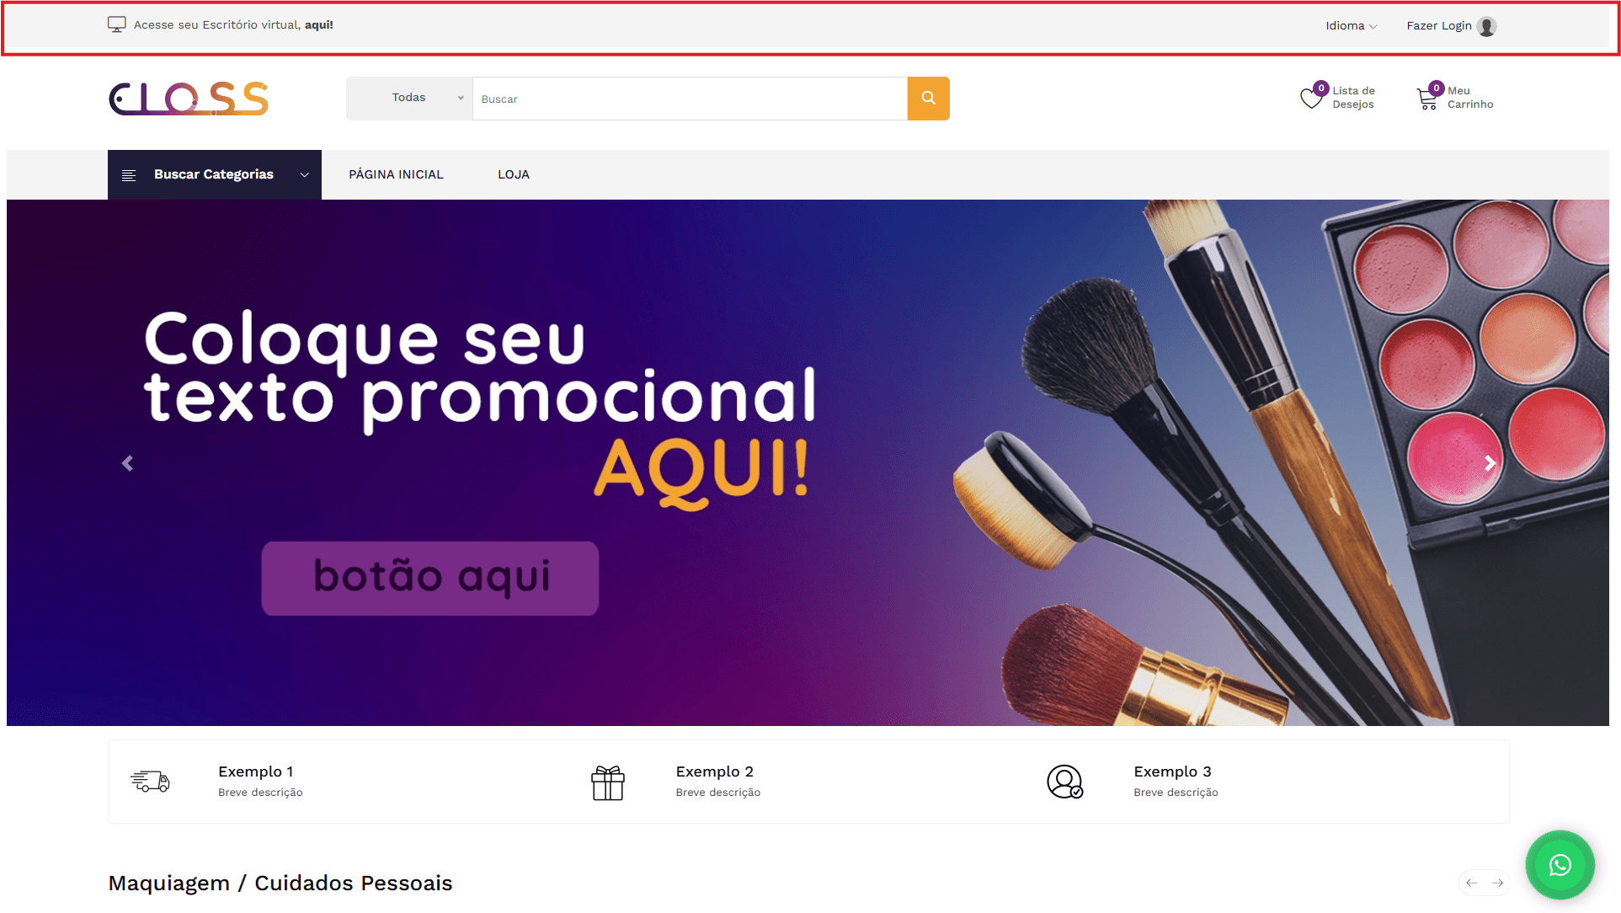Go to PÁGINA INICIAL menu item

pos(396,174)
